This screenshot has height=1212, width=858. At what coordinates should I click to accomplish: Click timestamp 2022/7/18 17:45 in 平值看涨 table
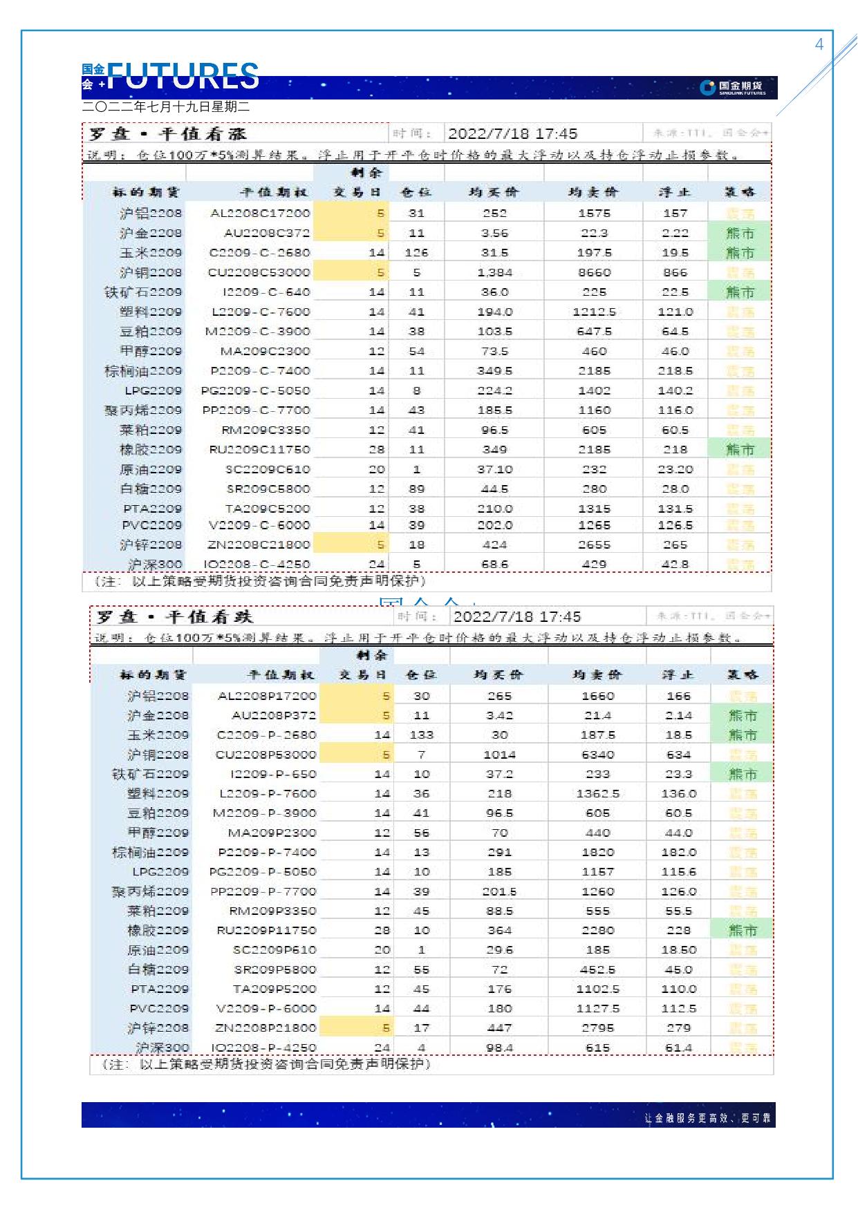point(512,133)
